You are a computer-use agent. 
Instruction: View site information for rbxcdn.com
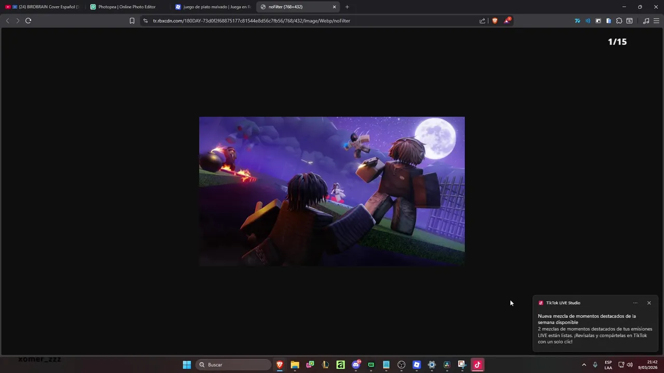pos(145,21)
